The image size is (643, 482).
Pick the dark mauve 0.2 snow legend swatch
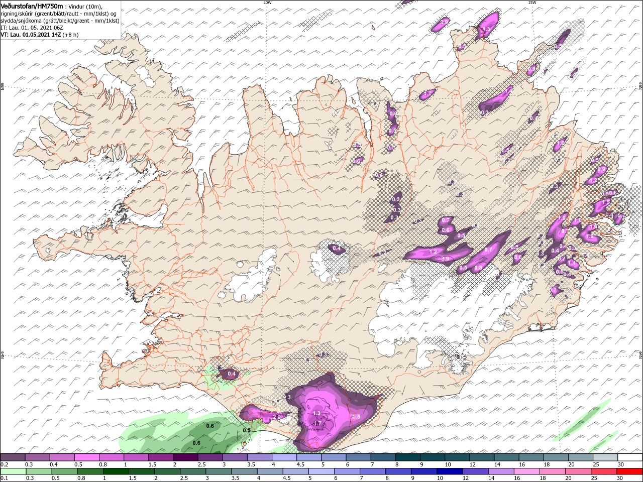click(13, 457)
